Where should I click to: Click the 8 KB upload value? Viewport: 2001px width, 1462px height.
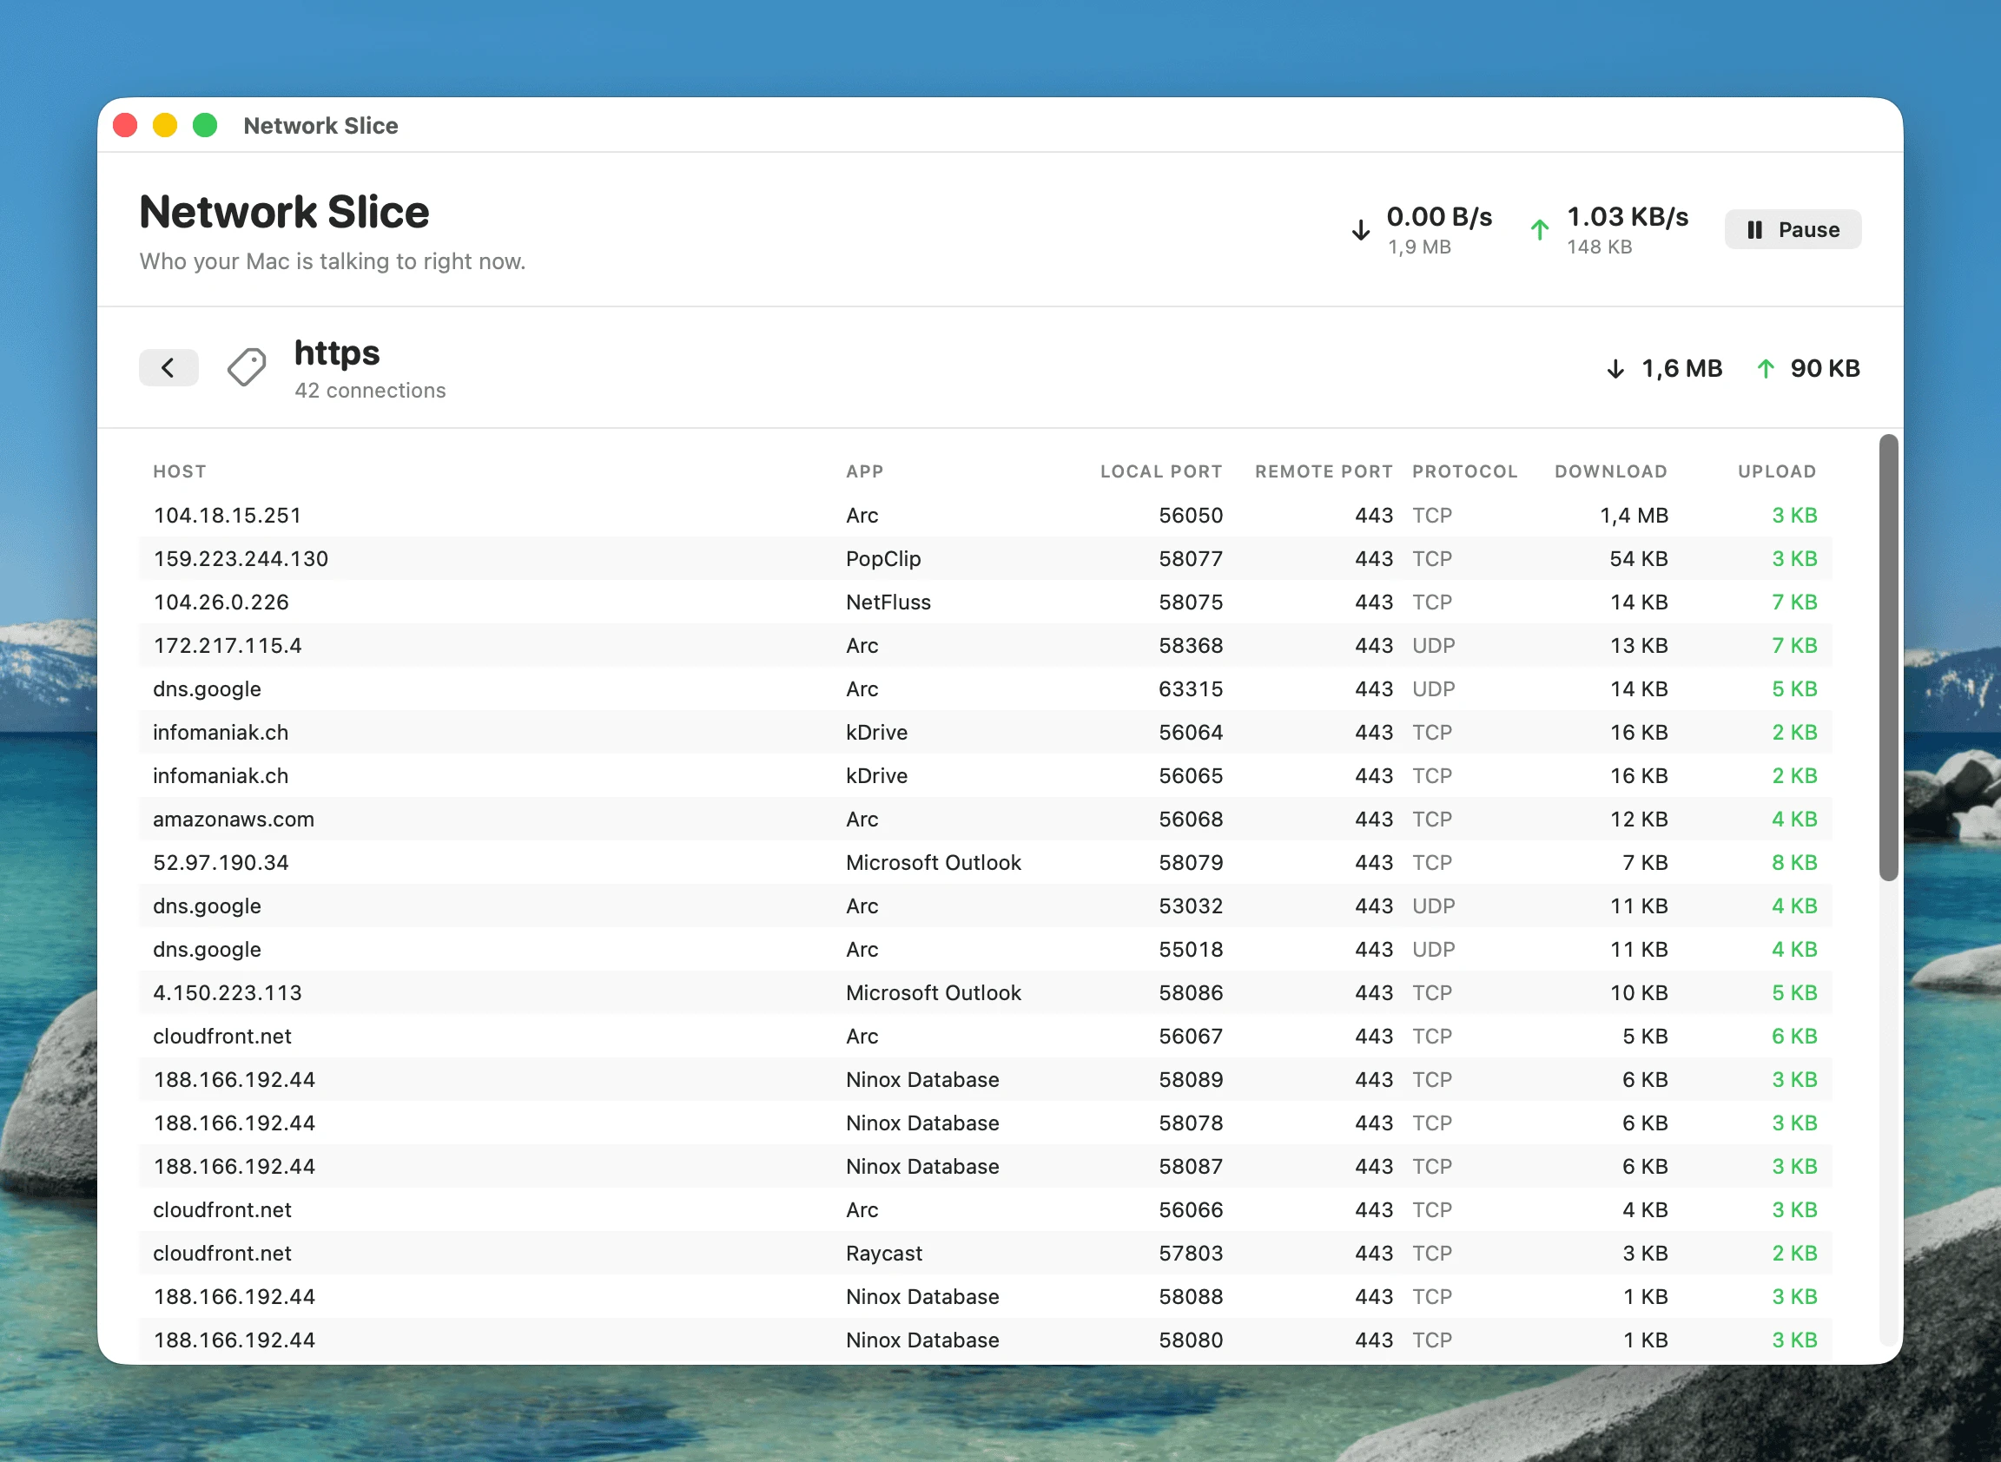(1793, 862)
